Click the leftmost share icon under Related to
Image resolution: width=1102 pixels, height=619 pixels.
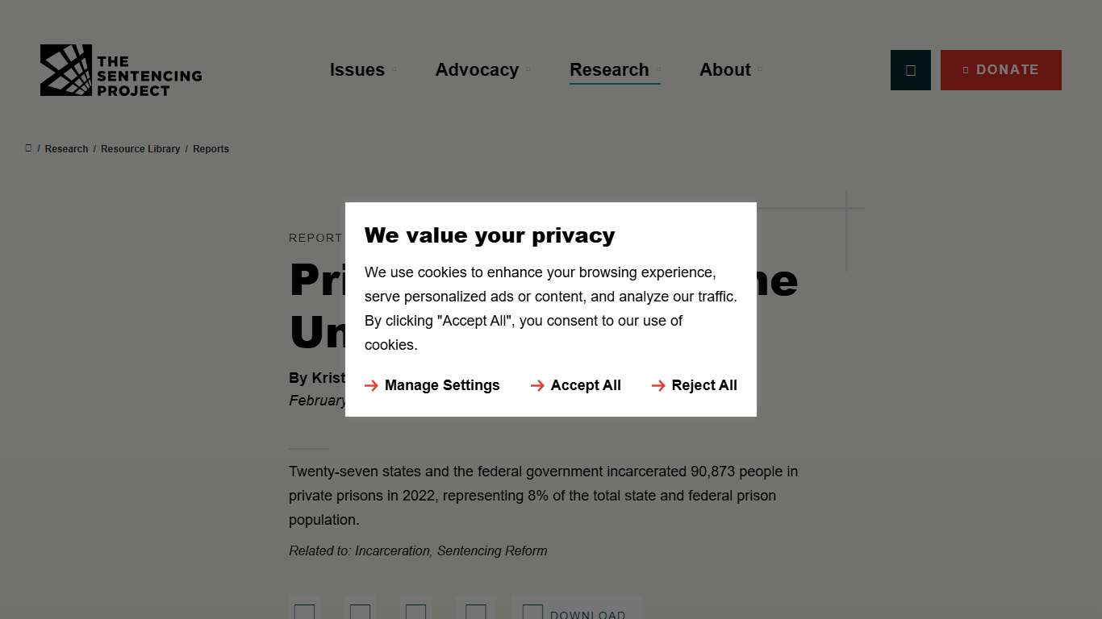(304, 611)
